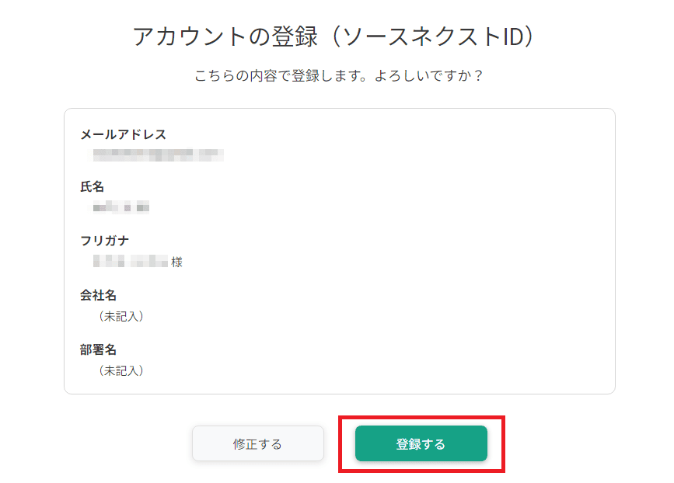The width and height of the screenshot is (674, 483).
Task: Click the よろしいですか？ question text
Action: tap(429, 75)
